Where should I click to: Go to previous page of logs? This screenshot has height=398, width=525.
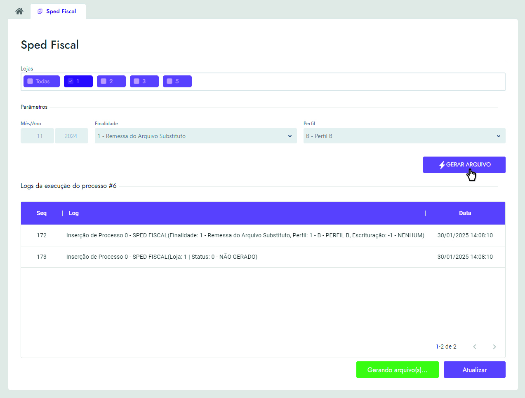[x=475, y=347]
